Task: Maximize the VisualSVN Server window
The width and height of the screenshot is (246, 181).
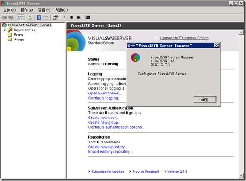Action: click(x=236, y=3)
